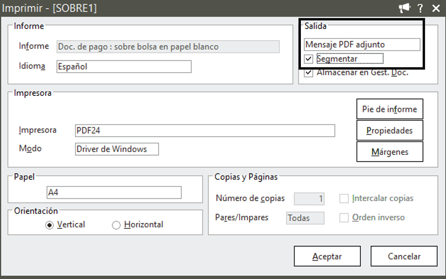Select Vertical orientation

point(50,225)
